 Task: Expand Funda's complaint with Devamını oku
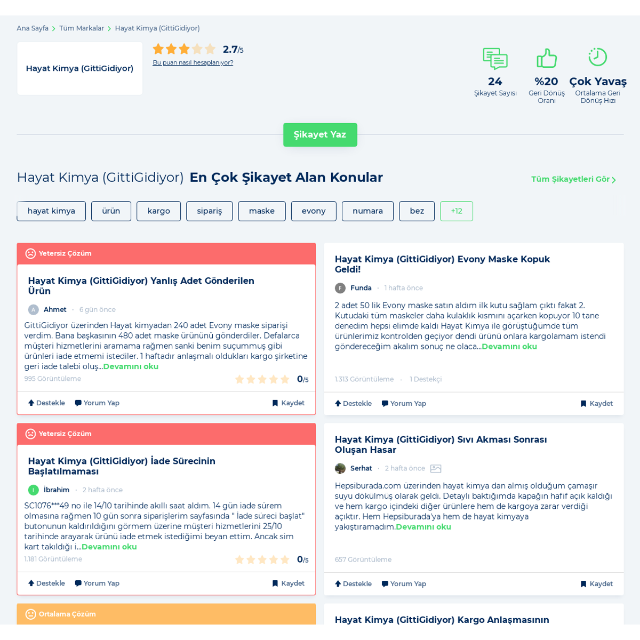coord(509,347)
